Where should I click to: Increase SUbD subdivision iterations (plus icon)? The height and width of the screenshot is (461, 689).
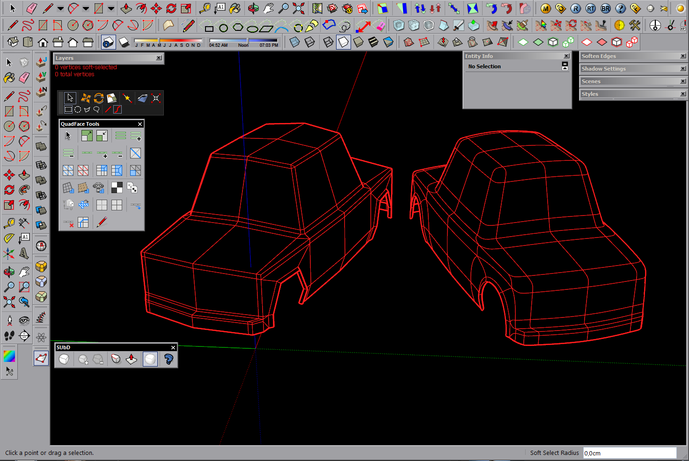(x=83, y=359)
